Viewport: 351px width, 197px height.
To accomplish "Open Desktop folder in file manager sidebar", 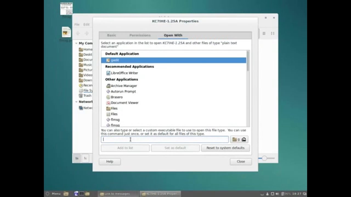I will [x=86, y=54].
